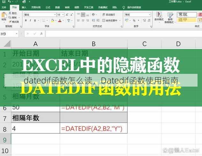Screen dimensions: 202x156
Task: Switch to the 页面布局 tab
Action: [36, 7]
